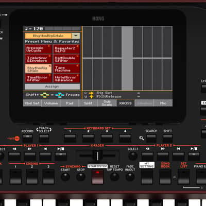
Task: Toggle Synchro START button
Action: tap(65, 177)
